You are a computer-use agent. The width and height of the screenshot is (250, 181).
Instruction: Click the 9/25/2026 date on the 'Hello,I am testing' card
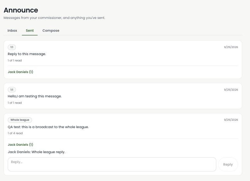click(231, 90)
